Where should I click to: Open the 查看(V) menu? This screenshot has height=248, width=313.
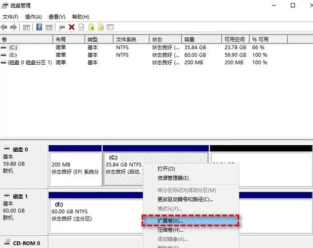(x=57, y=17)
